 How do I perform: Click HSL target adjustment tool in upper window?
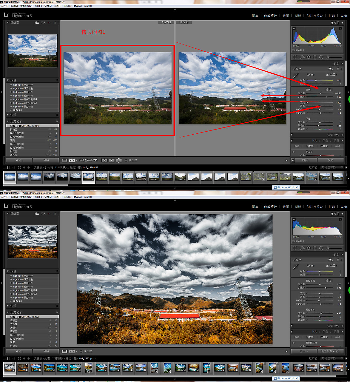pos(293,152)
